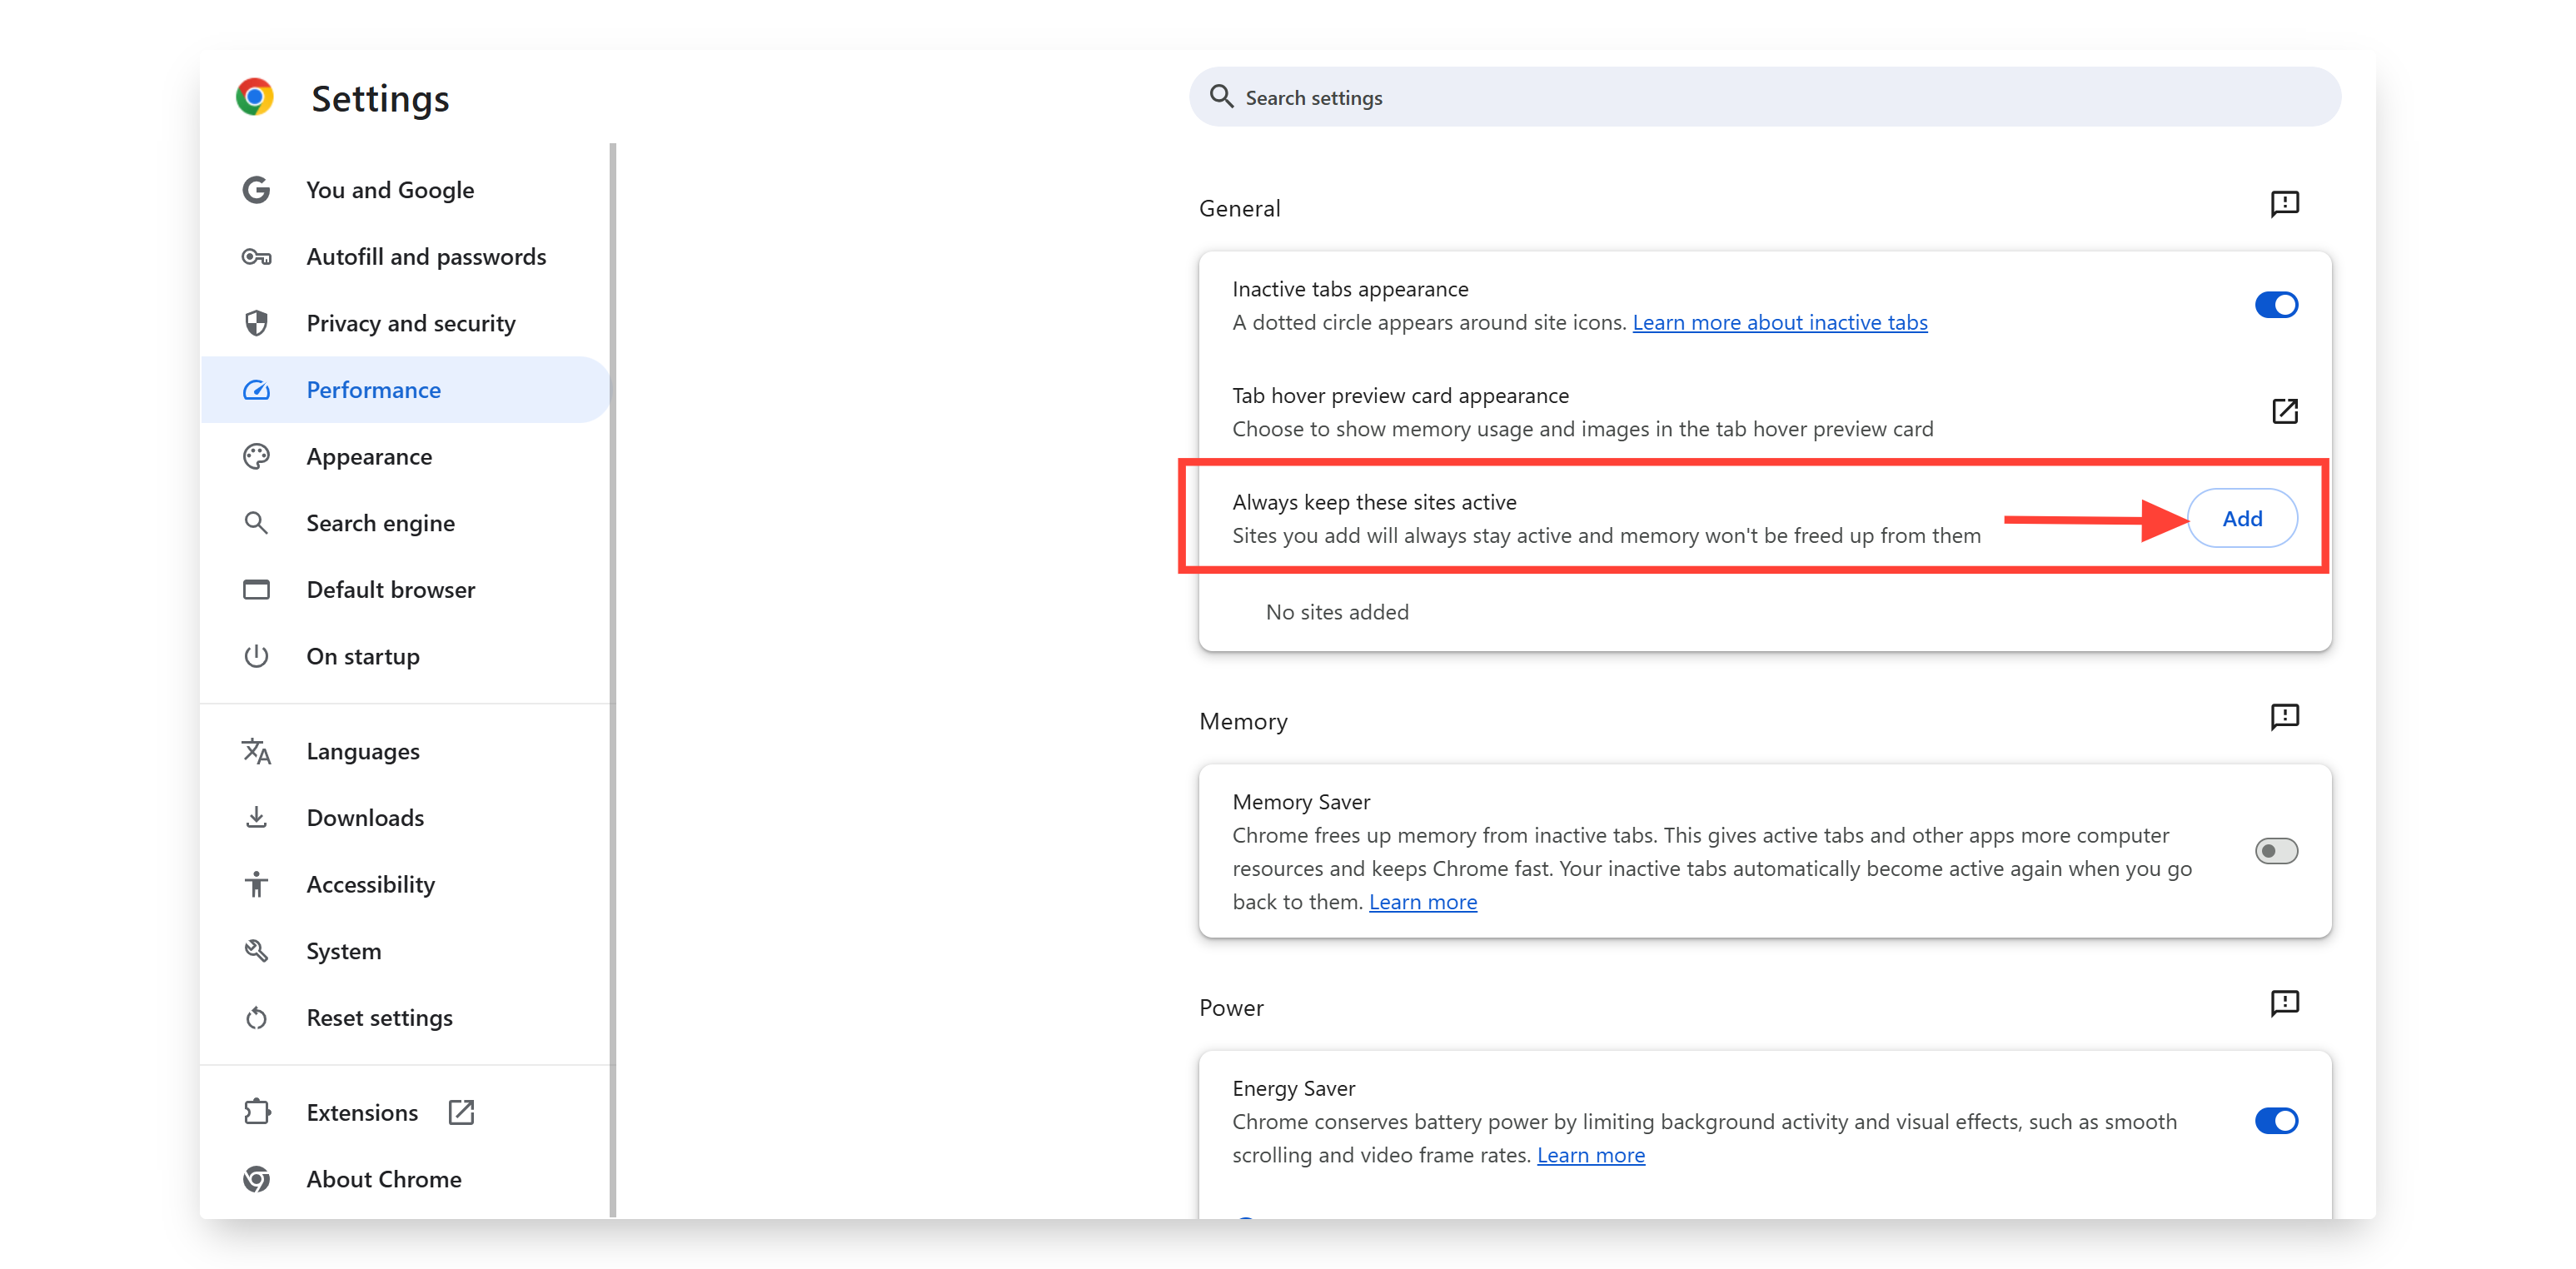The image size is (2576, 1269).
Task: Open Appearance settings
Action: click(405, 457)
